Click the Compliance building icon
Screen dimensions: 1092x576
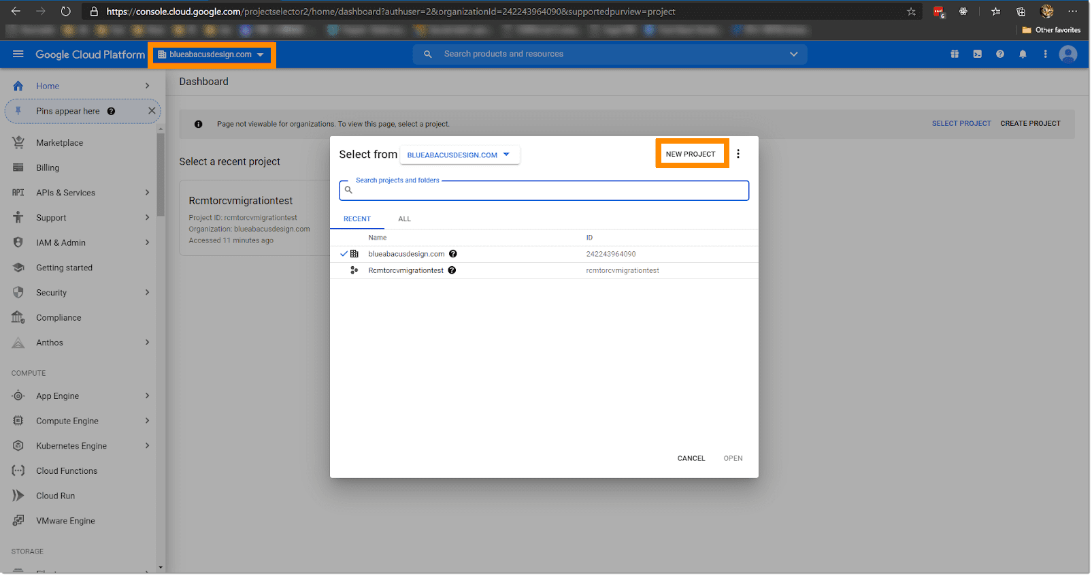(x=18, y=317)
